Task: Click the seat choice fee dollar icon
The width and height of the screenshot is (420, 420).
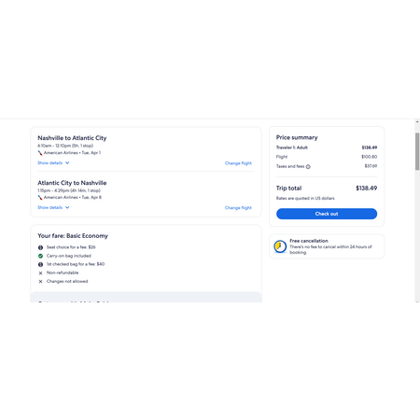Action: pos(40,247)
